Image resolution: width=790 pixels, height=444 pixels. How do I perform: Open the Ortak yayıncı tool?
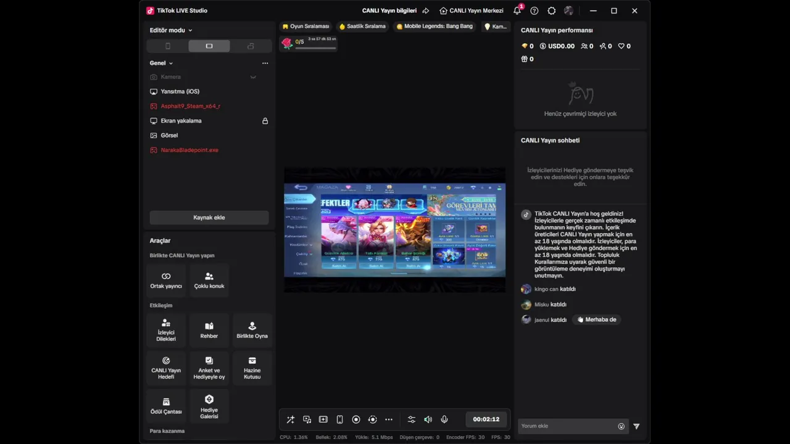coord(166,281)
